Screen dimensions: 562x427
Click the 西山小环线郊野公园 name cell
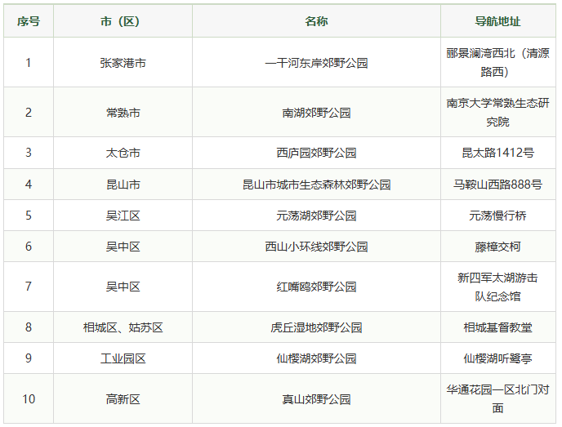point(316,247)
